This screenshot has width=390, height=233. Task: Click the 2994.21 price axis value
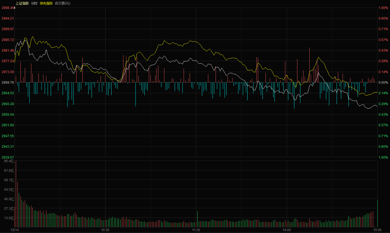coord(8,19)
